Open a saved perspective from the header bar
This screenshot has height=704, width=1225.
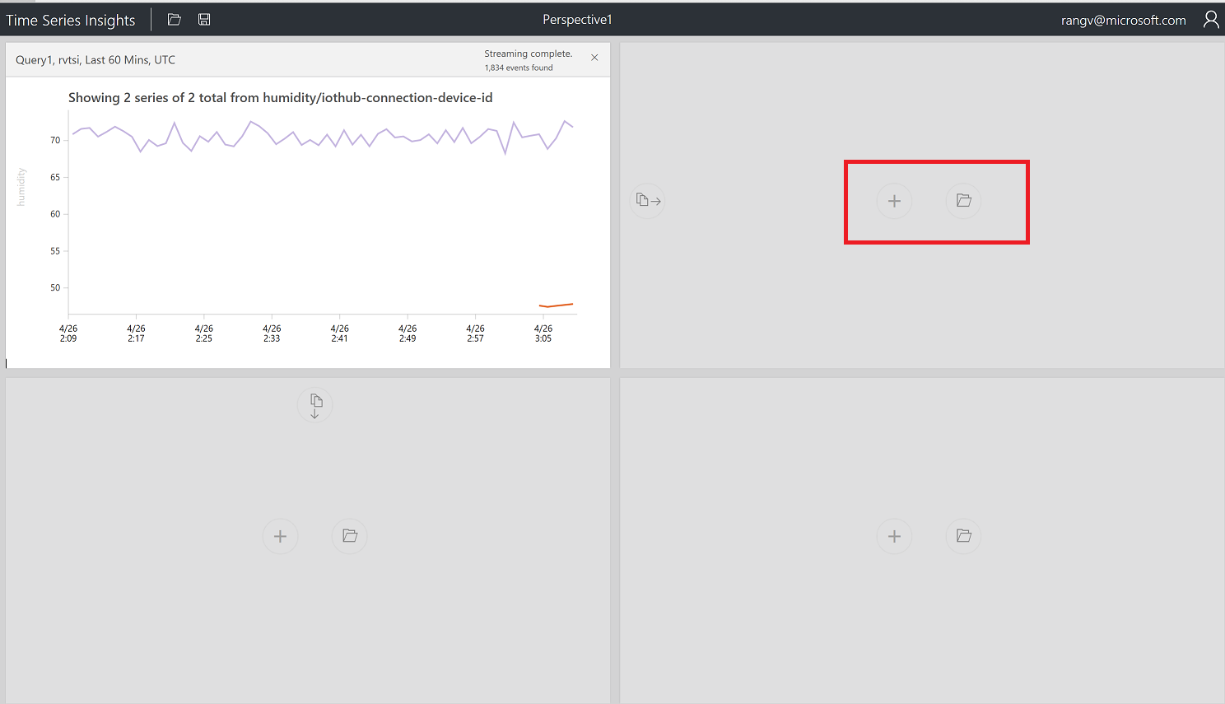click(174, 20)
